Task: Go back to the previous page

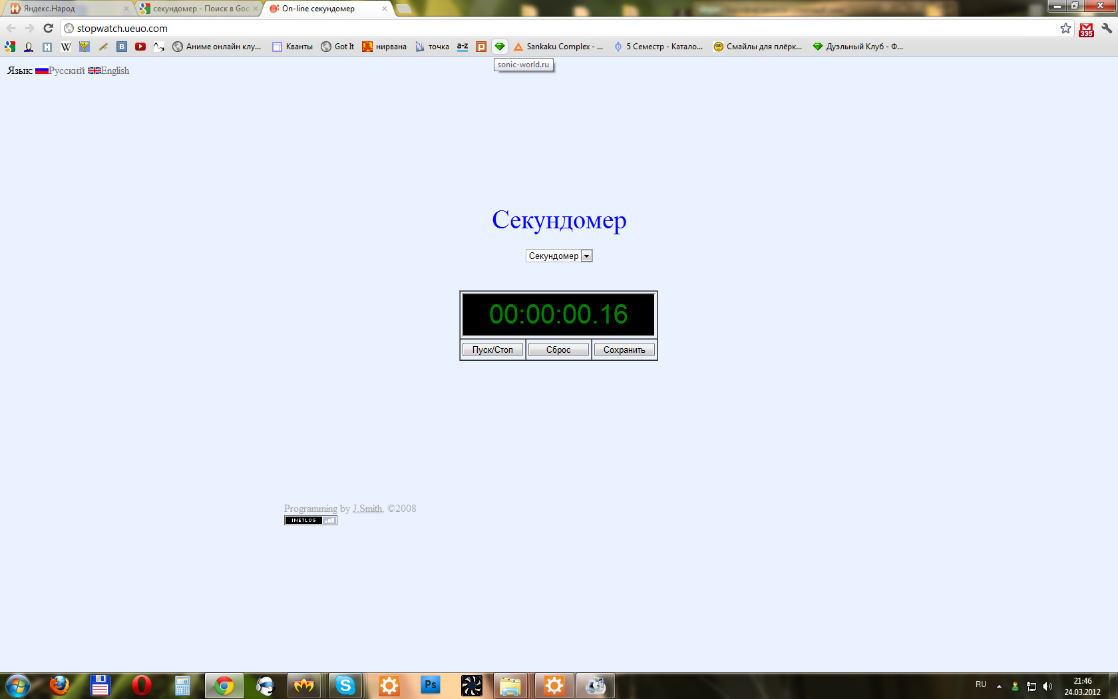Action: coord(11,28)
